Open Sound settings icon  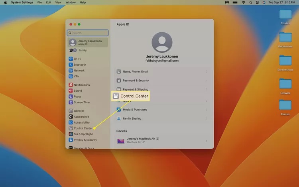71,91
